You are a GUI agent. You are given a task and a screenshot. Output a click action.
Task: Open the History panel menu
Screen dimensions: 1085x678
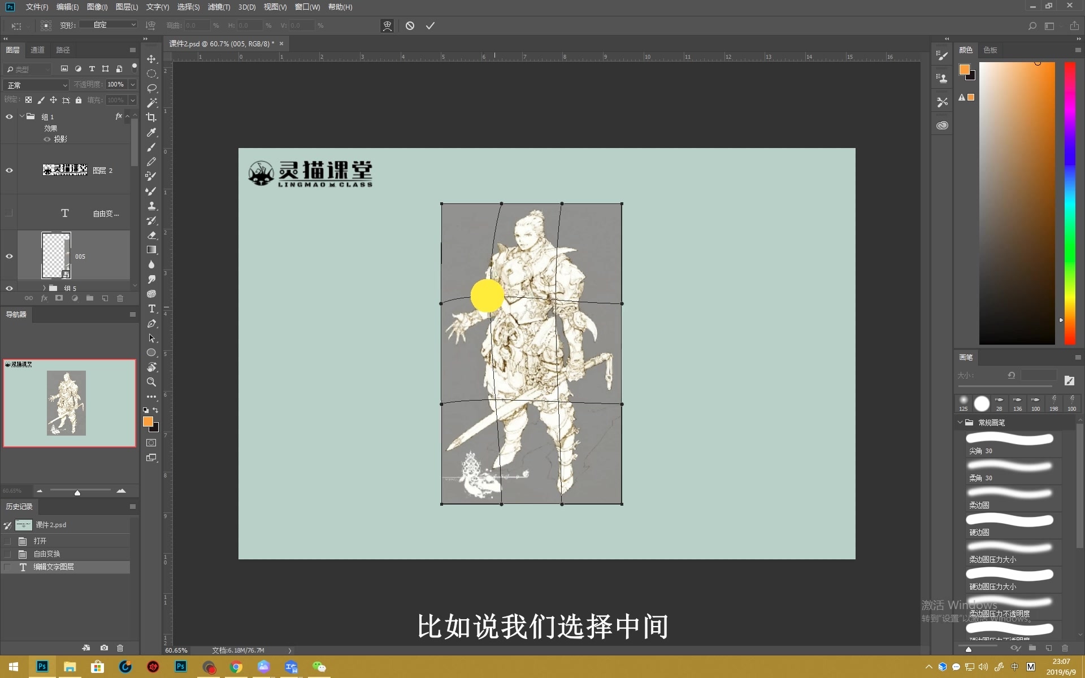pos(133,507)
